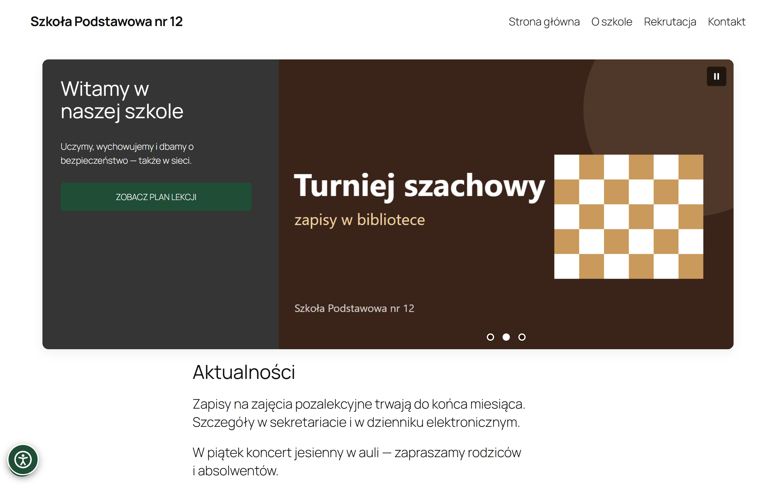The image size is (776, 485).
Task: Click the Zobacz plan lekcji button
Action: (156, 197)
